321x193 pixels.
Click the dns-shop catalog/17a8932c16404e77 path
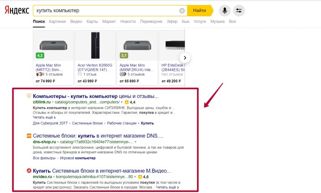click(97, 142)
